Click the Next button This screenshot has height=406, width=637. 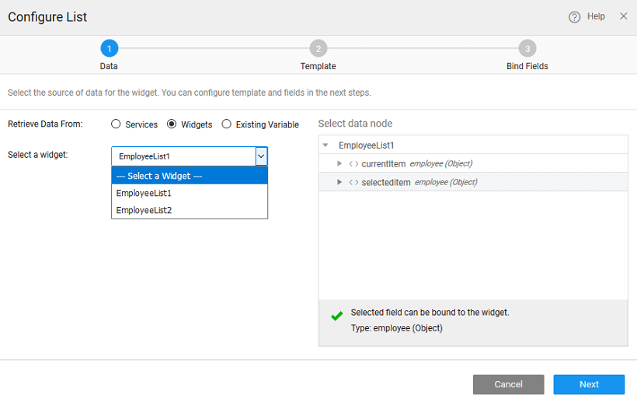click(589, 384)
